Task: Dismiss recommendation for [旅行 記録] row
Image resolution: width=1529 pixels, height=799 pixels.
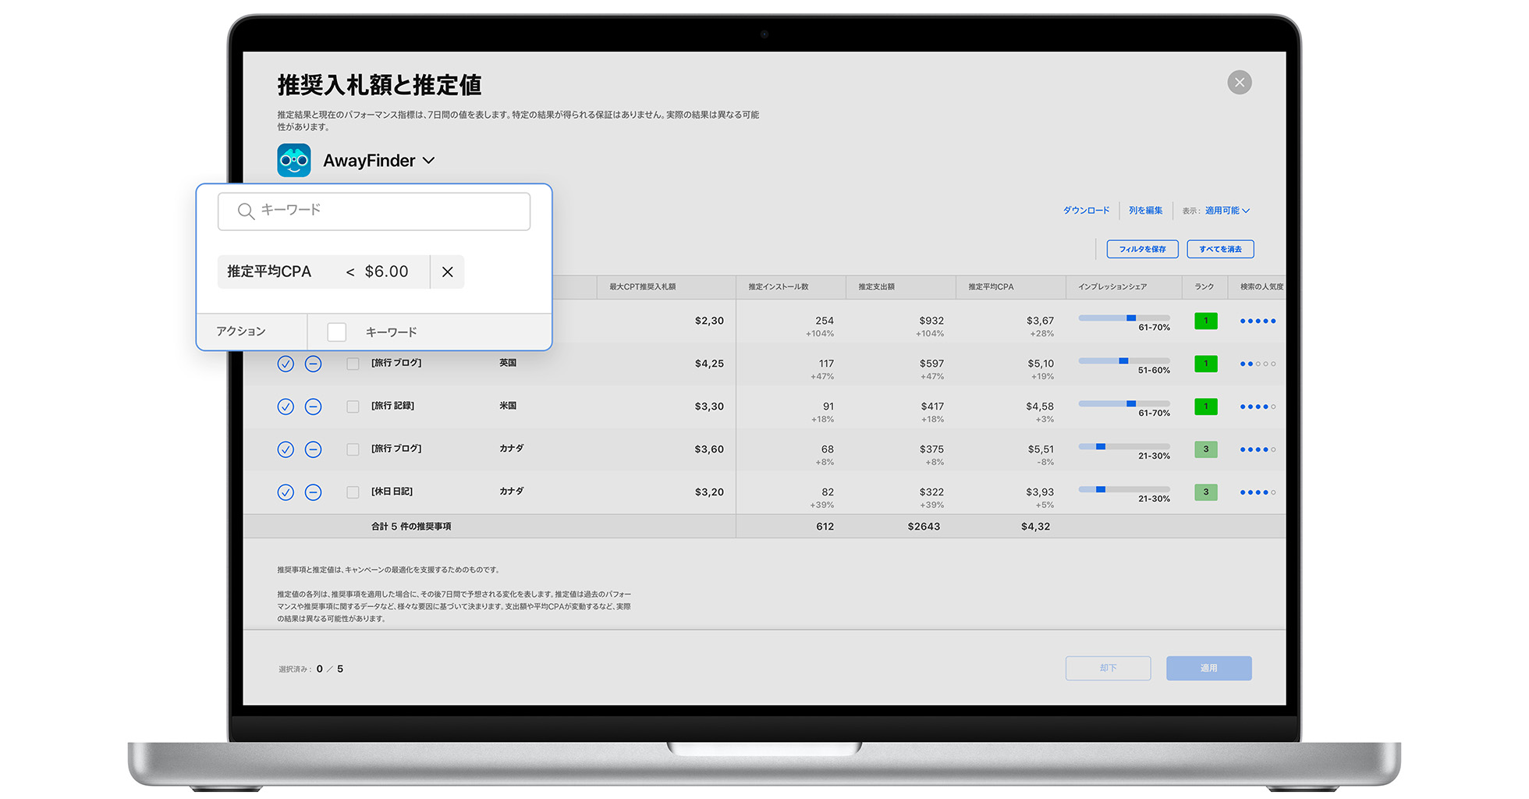Action: (x=313, y=407)
